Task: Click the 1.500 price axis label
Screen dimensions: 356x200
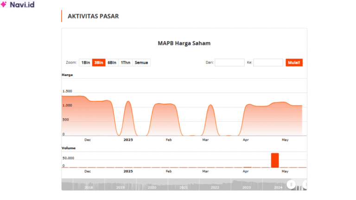Action: 67,91
